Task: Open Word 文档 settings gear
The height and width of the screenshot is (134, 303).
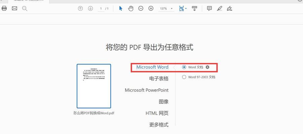Action: pyautogui.click(x=207, y=67)
